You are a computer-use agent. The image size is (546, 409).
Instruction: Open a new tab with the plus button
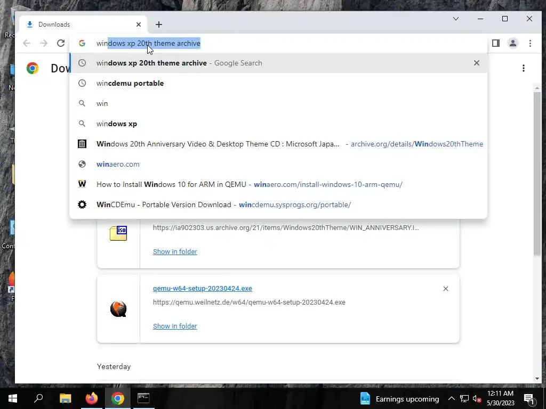pos(159,24)
